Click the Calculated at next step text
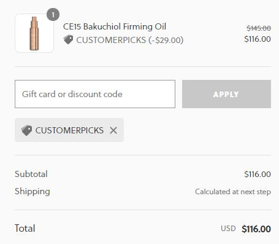Image resolution: width=279 pixels, height=244 pixels. (233, 192)
